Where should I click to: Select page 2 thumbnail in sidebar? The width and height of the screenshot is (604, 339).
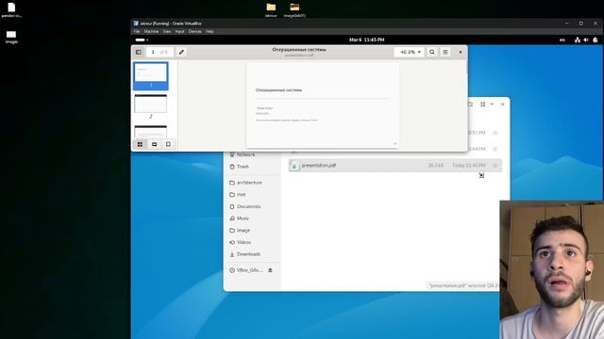pos(151,106)
